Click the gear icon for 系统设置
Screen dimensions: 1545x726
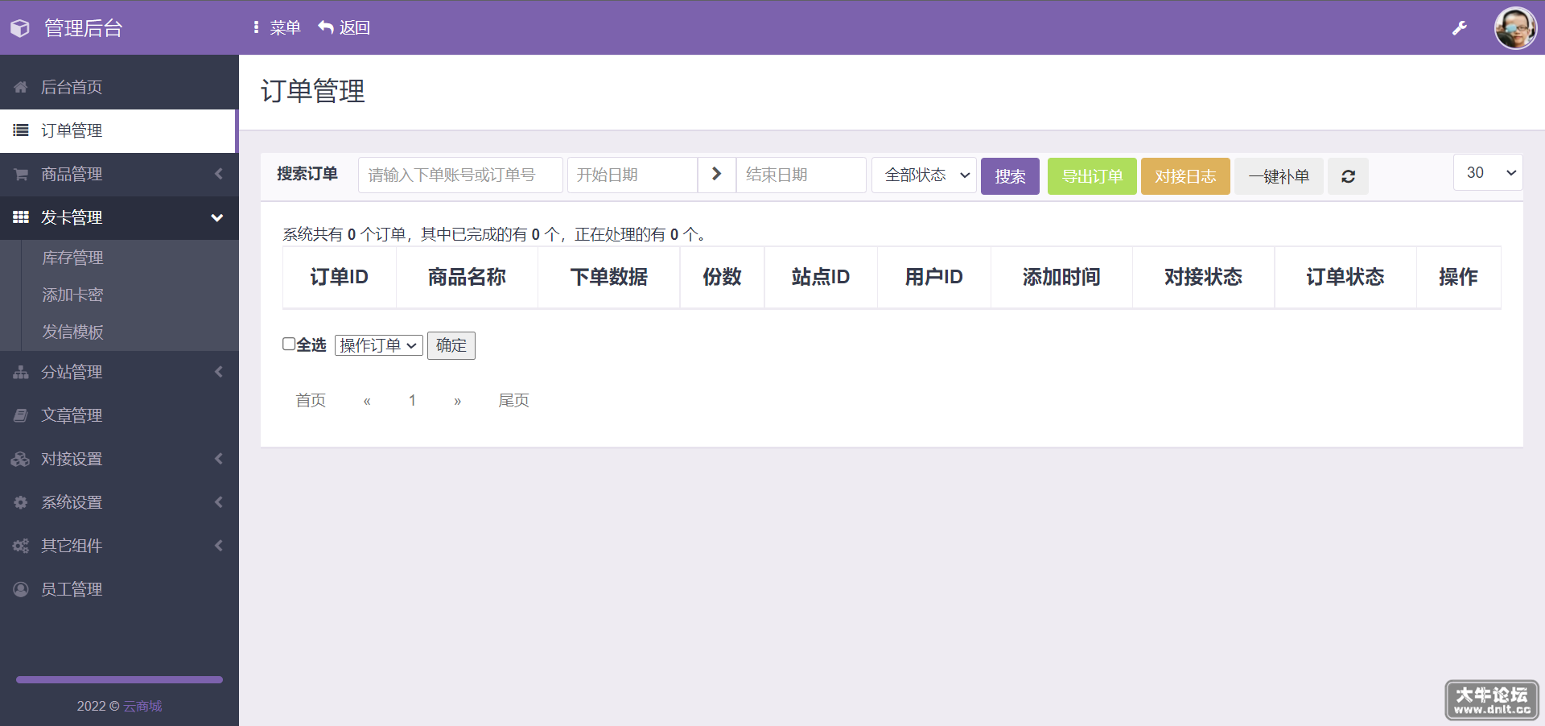pos(21,502)
